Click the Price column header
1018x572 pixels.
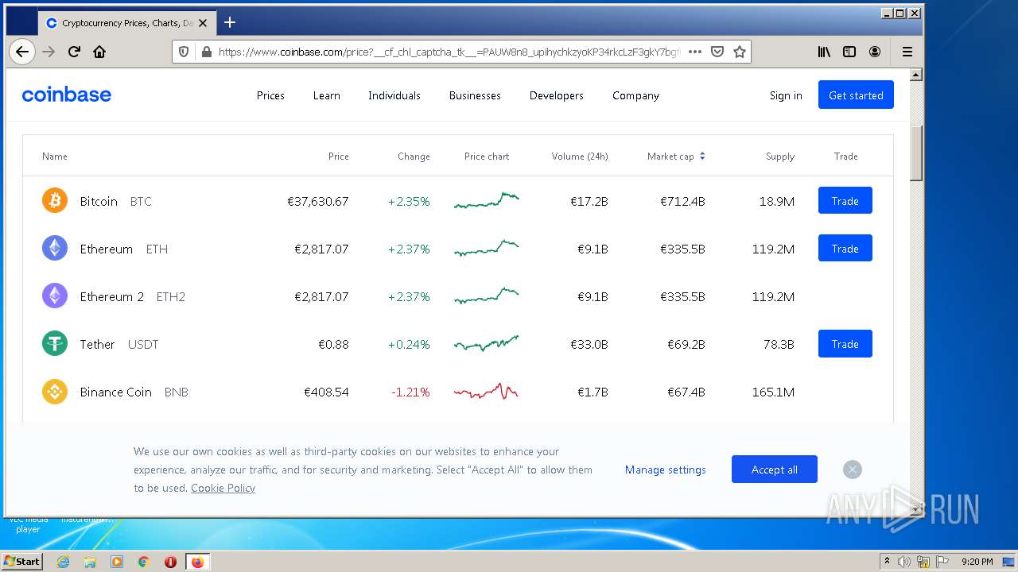pyautogui.click(x=339, y=157)
